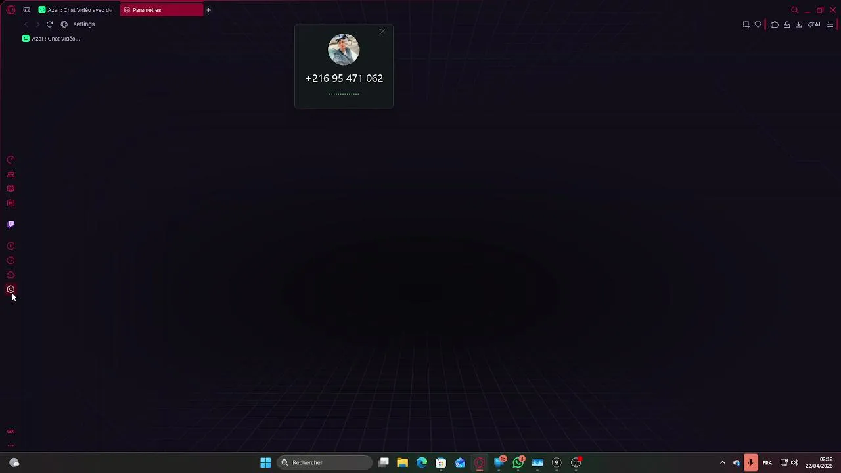Viewport: 841px width, 473px height.
Task: Open the downloads toolbar icon
Action: point(798,24)
